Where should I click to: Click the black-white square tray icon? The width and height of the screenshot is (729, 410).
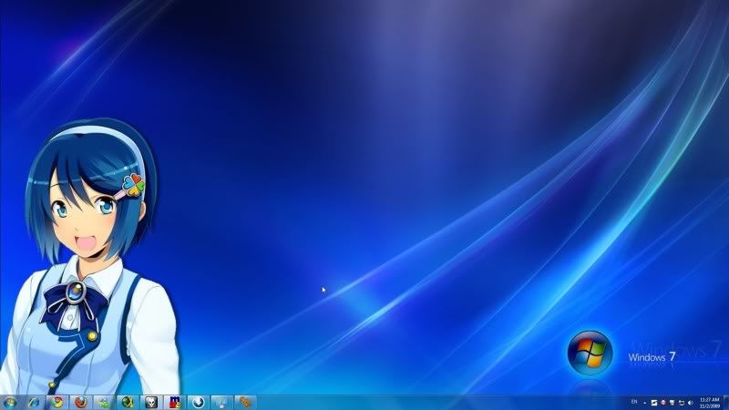pyautogui.click(x=654, y=403)
